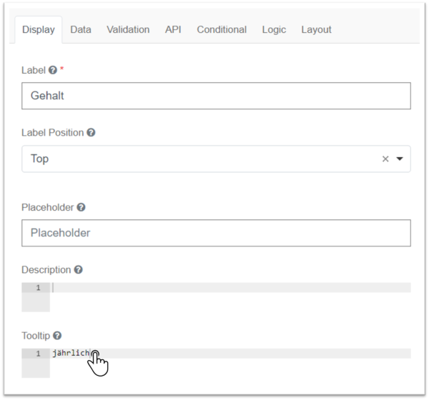Focus the Placeholder text input
Image resolution: width=429 pixels, height=400 pixels.
click(216, 233)
